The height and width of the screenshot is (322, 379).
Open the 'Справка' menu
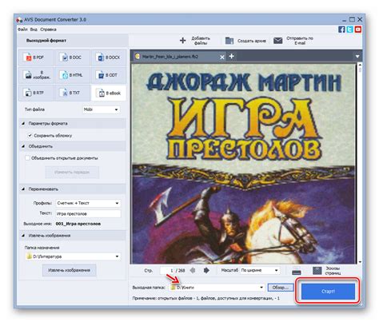[48, 30]
